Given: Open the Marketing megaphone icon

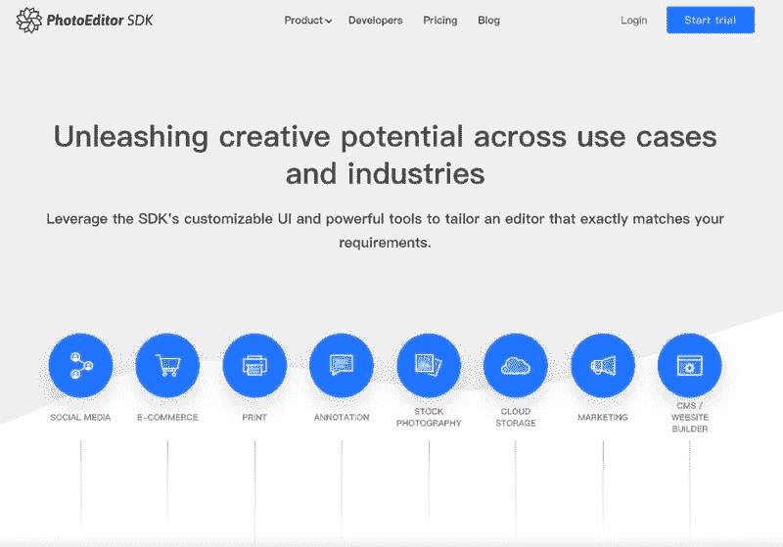Looking at the screenshot, I should coord(603,366).
